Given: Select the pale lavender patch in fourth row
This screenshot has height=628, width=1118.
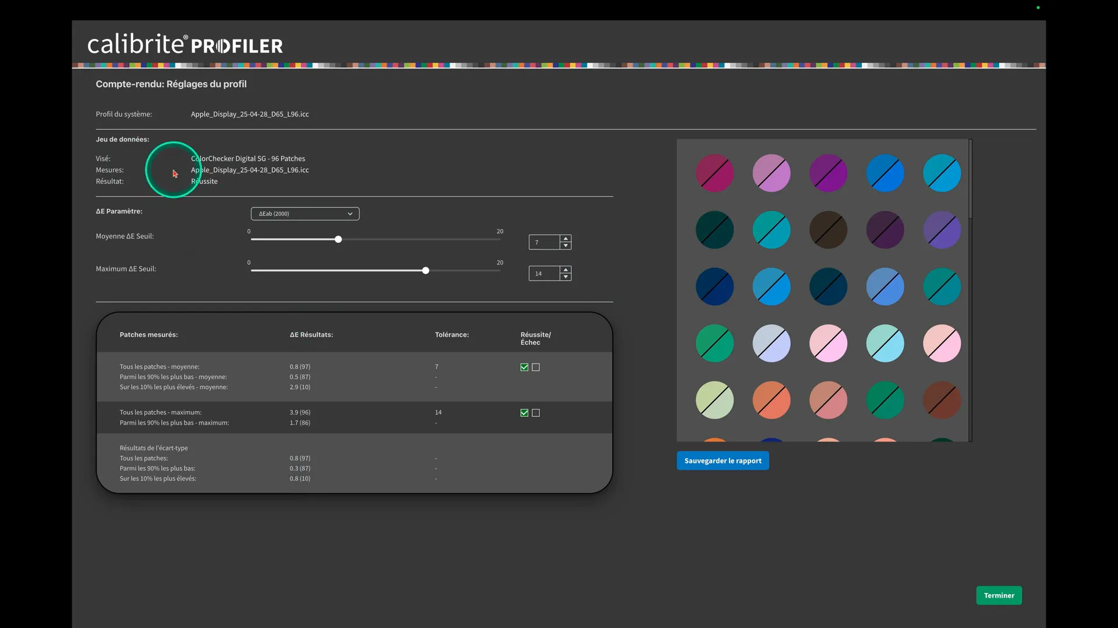Looking at the screenshot, I should (x=772, y=344).
